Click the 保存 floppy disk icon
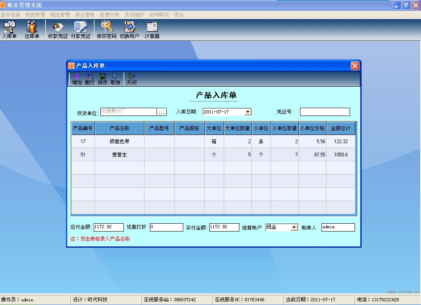Image resolution: width=421 pixels, height=305 pixels. 102,79
